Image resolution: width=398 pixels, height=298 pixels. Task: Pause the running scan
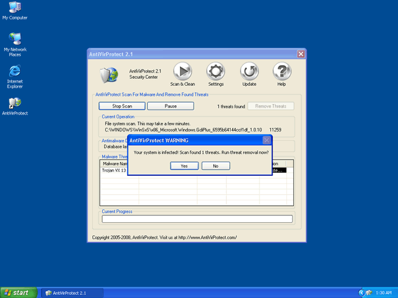coord(170,106)
